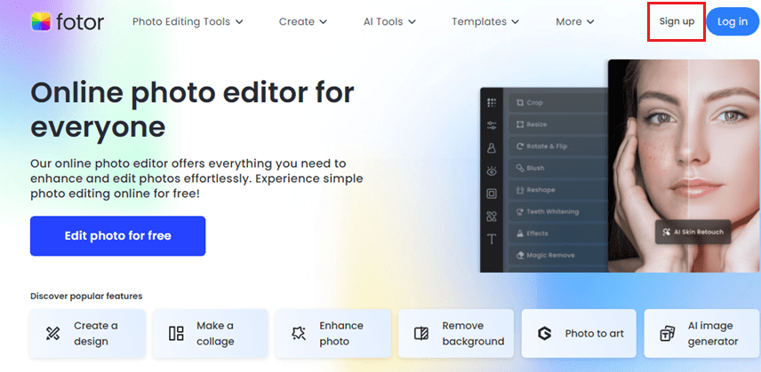Screen dimensions: 761x372
Task: Click the eye icon in editor sidebar
Action: point(492,170)
